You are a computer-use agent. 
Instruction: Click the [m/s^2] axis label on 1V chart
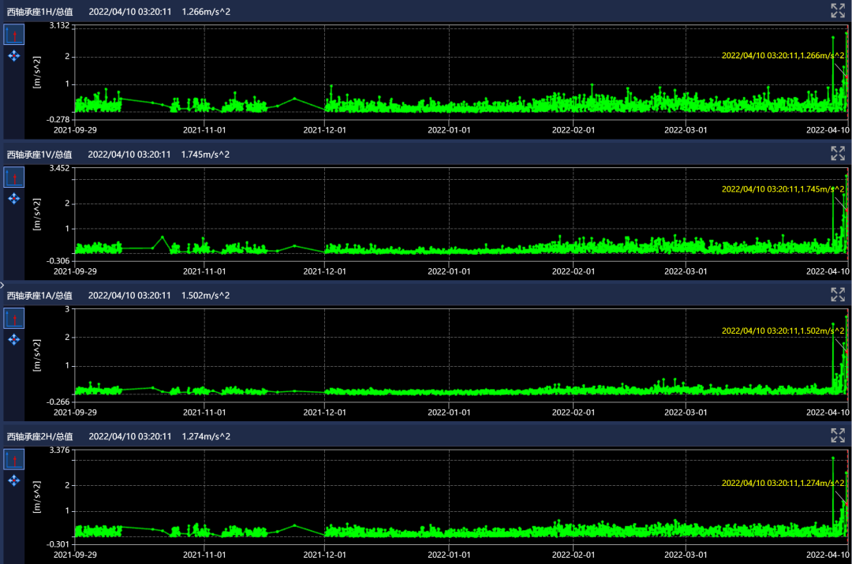(x=37, y=213)
